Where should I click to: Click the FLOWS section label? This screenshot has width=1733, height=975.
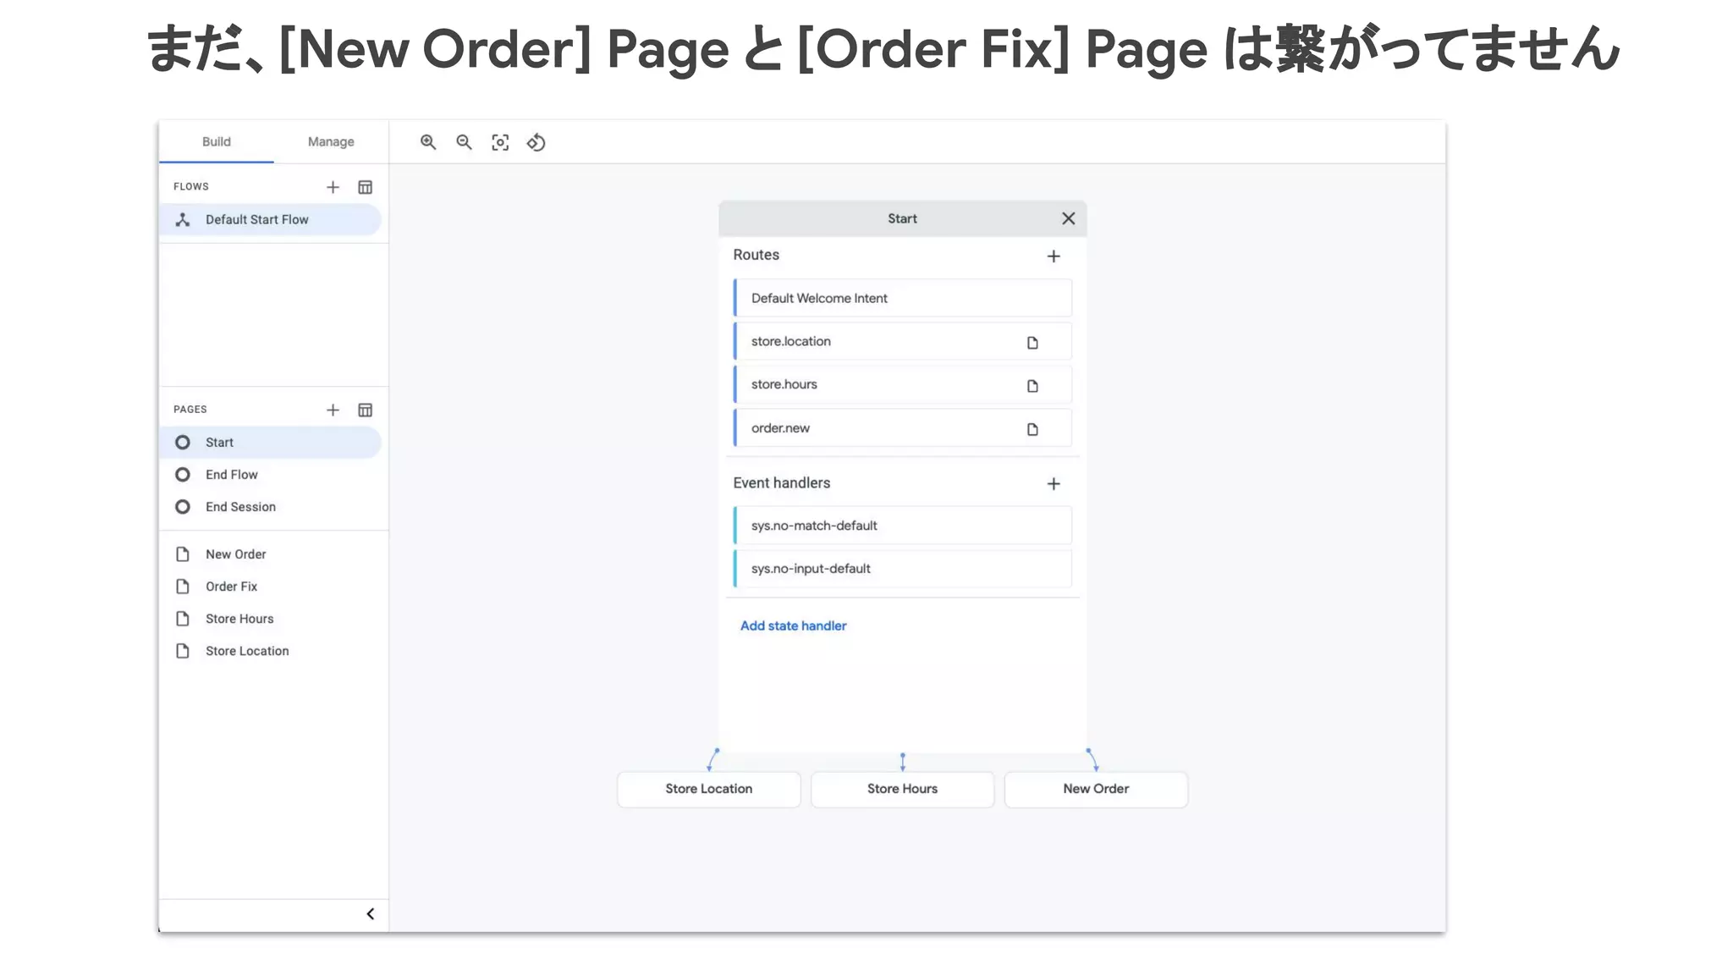191,186
